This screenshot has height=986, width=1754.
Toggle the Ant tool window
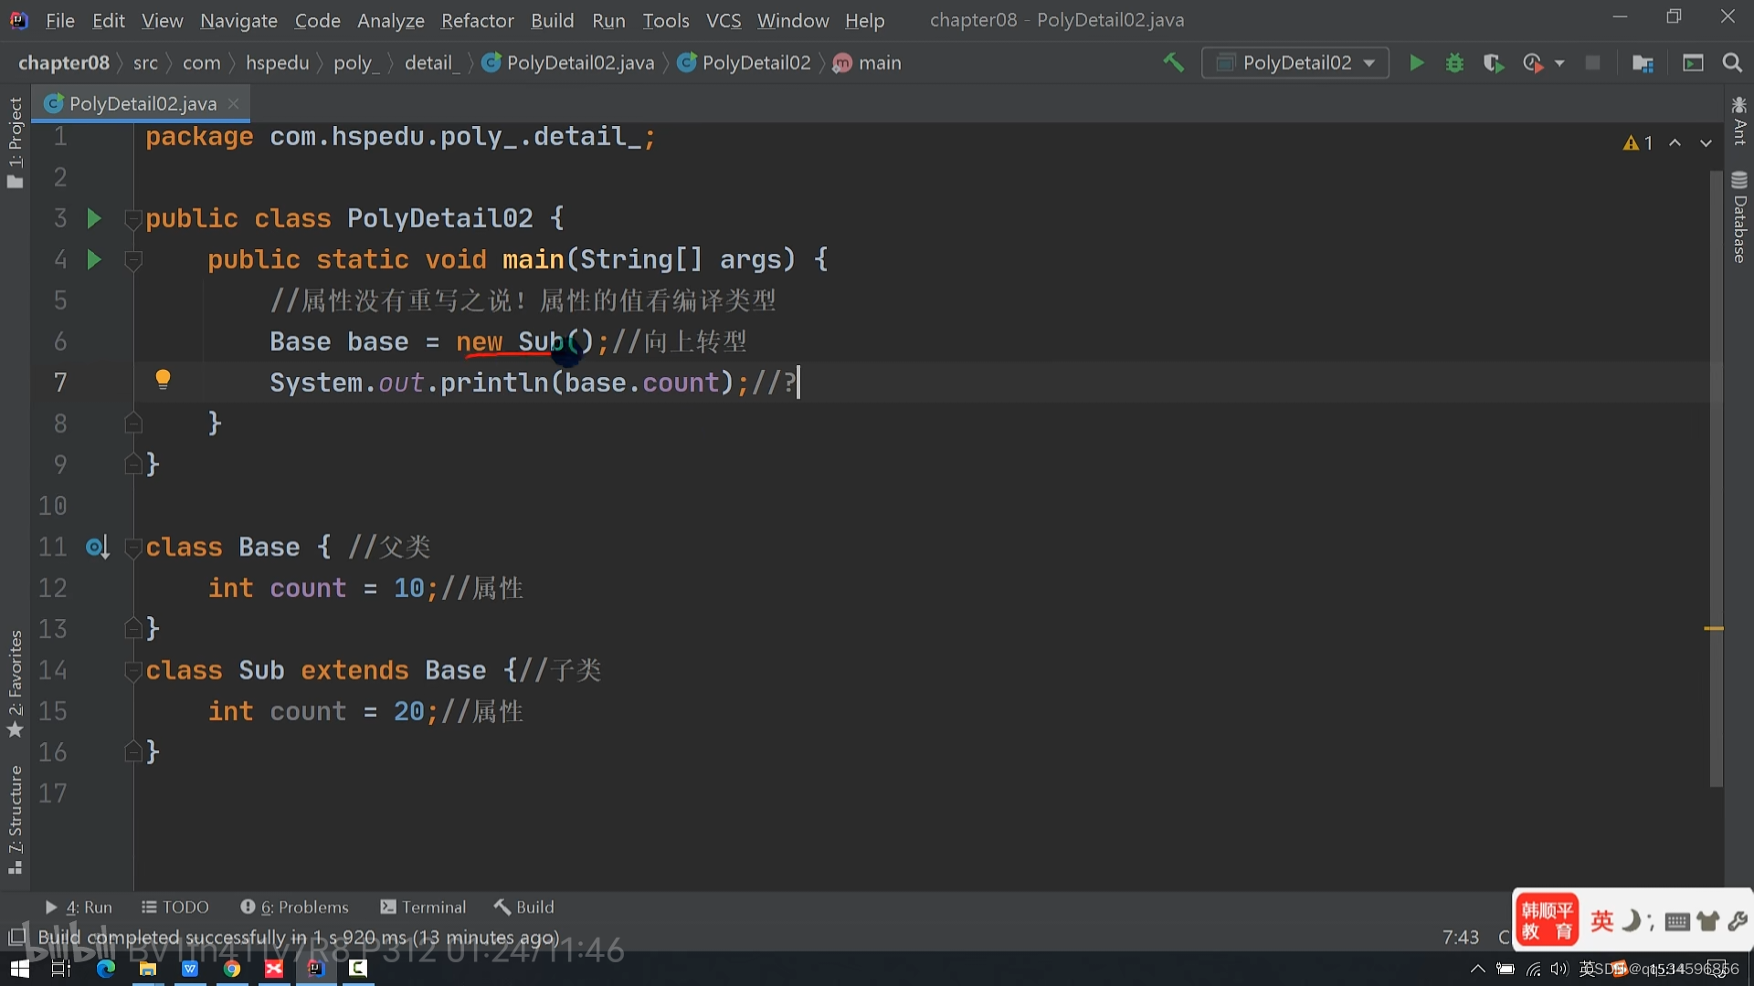click(x=1739, y=121)
